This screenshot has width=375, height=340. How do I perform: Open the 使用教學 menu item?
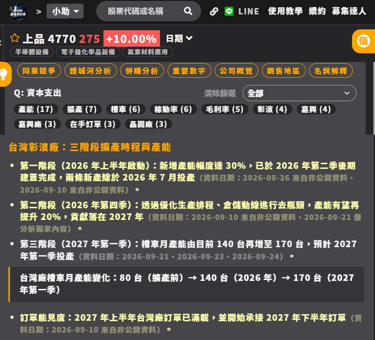coord(285,11)
